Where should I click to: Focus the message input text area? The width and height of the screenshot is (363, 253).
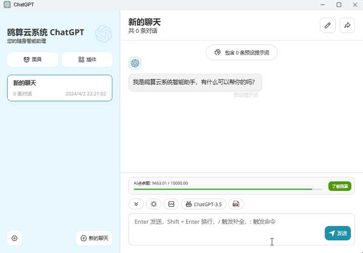coord(241,229)
